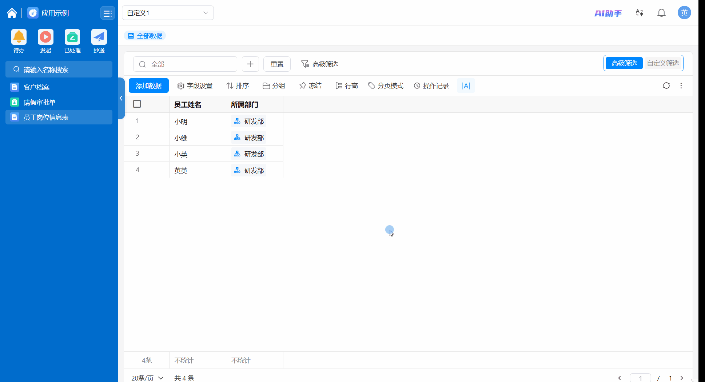Open the AI助手 assistant

point(608,13)
